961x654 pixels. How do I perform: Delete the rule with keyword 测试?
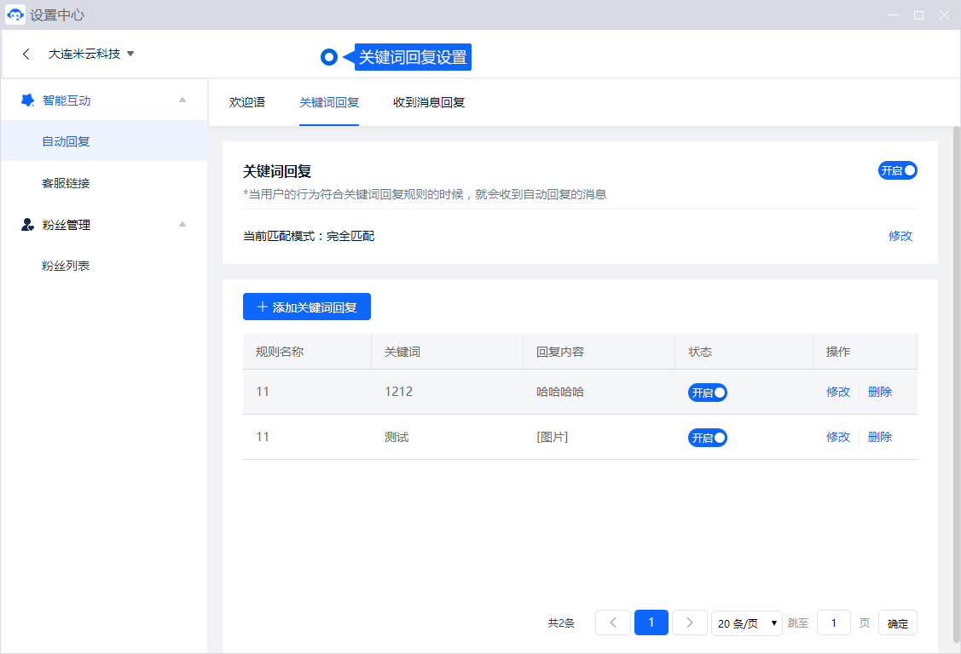pyautogui.click(x=879, y=437)
